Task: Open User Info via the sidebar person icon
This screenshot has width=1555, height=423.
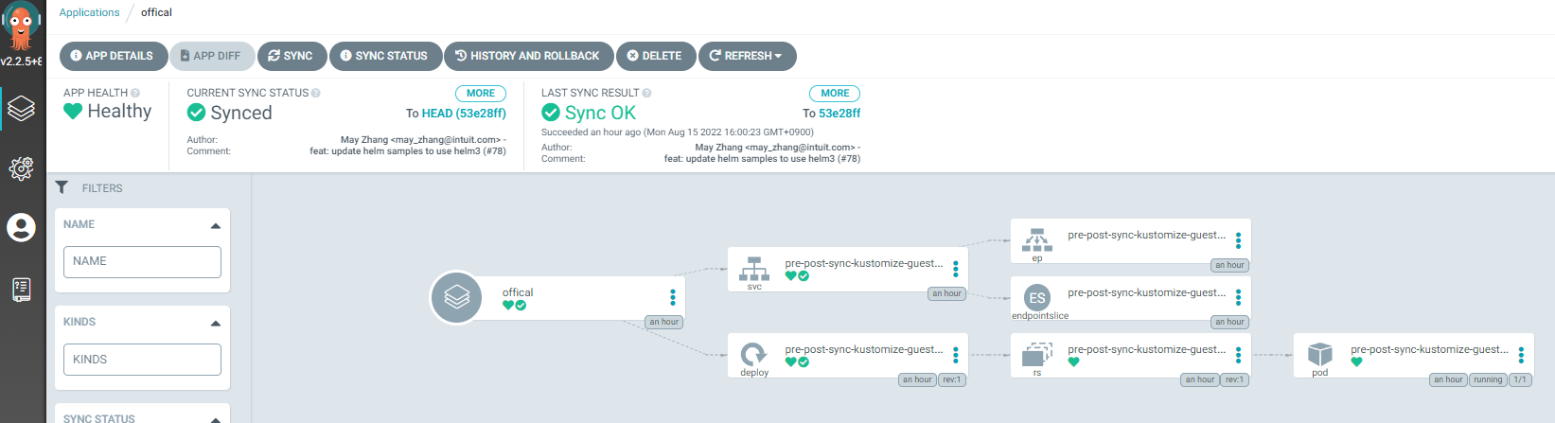Action: tap(21, 228)
